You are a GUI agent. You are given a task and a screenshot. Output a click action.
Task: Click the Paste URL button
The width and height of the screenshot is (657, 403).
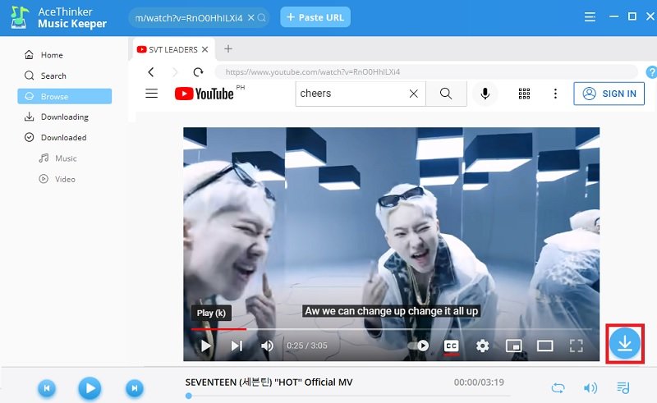(x=315, y=17)
